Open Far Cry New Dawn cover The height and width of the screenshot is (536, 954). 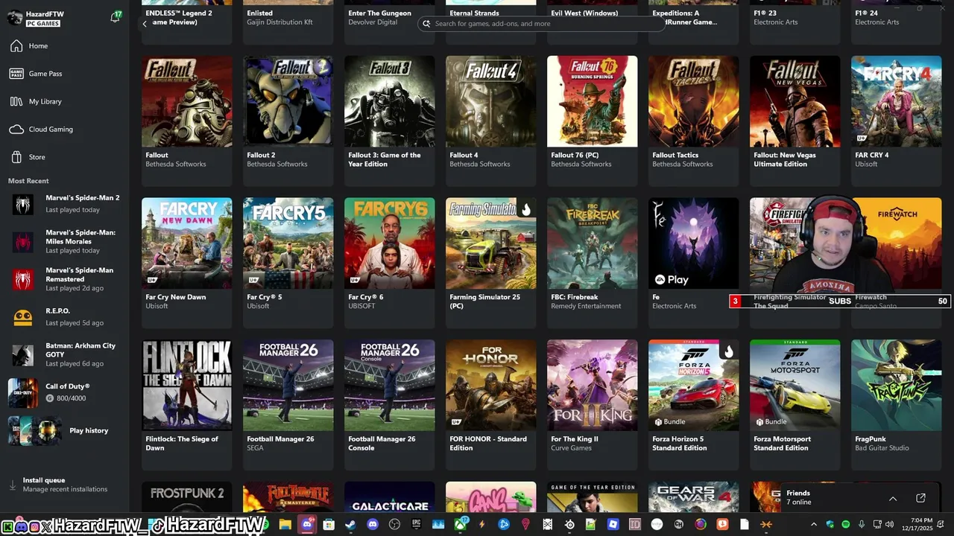click(186, 243)
